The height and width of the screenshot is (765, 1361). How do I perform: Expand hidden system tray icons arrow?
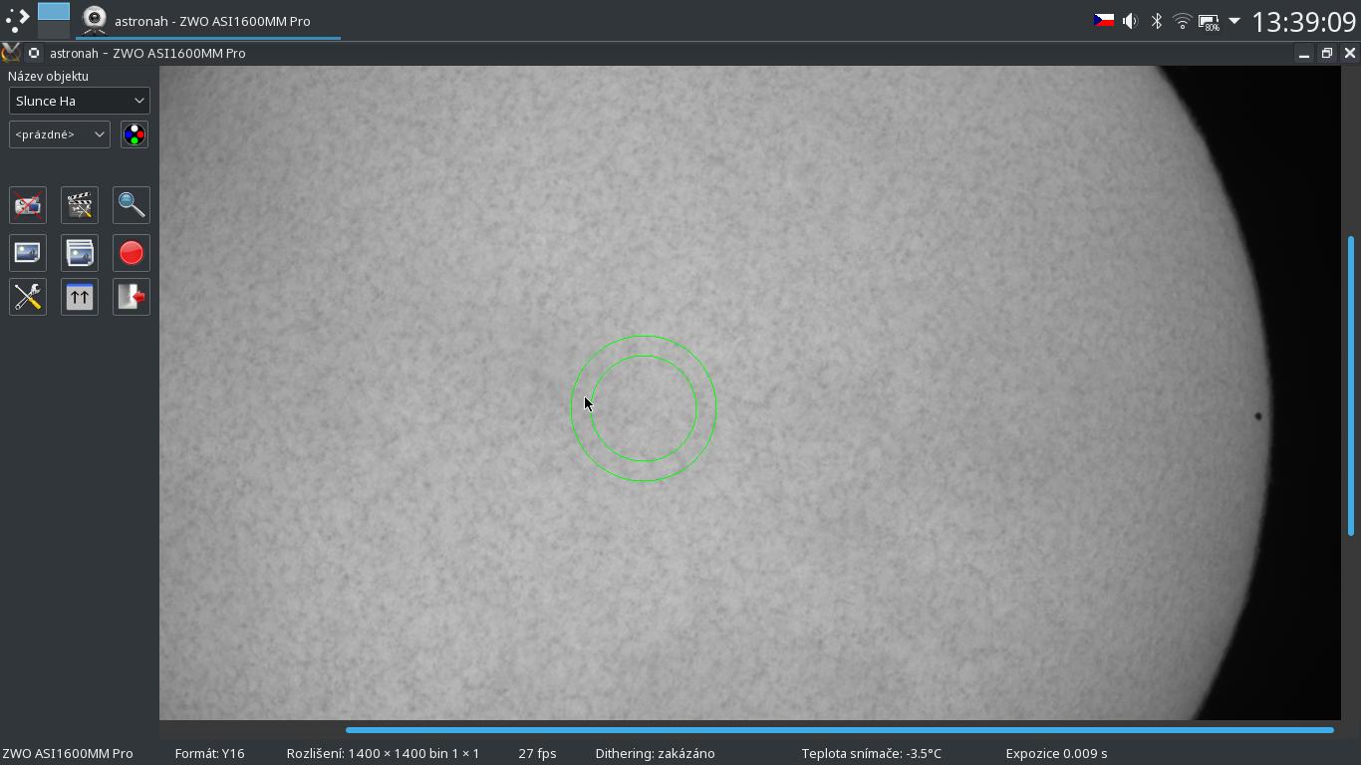click(1234, 21)
